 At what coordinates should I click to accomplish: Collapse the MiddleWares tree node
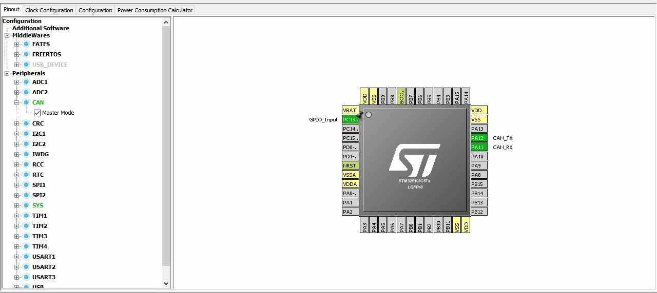point(7,35)
